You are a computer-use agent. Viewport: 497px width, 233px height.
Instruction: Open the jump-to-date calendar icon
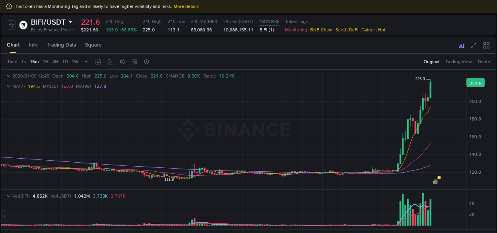(x=98, y=62)
